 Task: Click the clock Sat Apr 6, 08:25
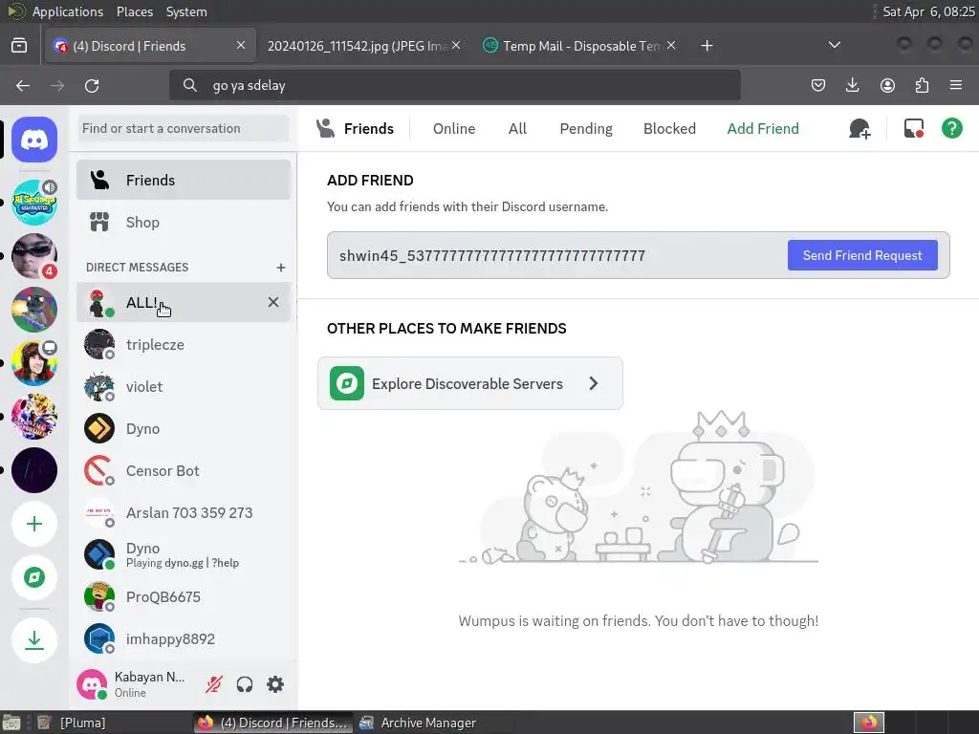(x=927, y=11)
